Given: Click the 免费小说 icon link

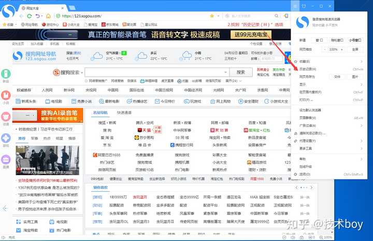Looking at the screenshot, I should tap(82, 102).
